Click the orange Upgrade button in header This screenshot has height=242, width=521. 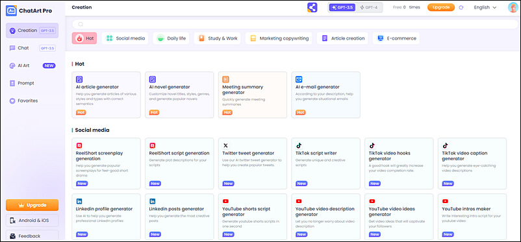pyautogui.click(x=441, y=7)
